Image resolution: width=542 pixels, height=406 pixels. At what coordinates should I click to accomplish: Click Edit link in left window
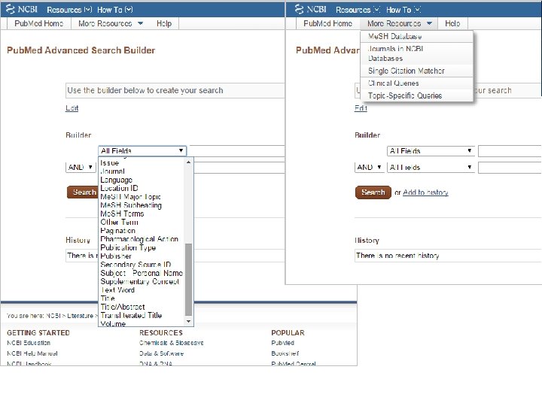click(x=72, y=108)
